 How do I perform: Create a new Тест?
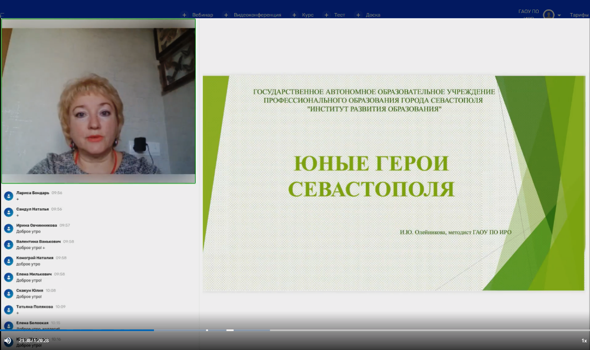point(339,15)
